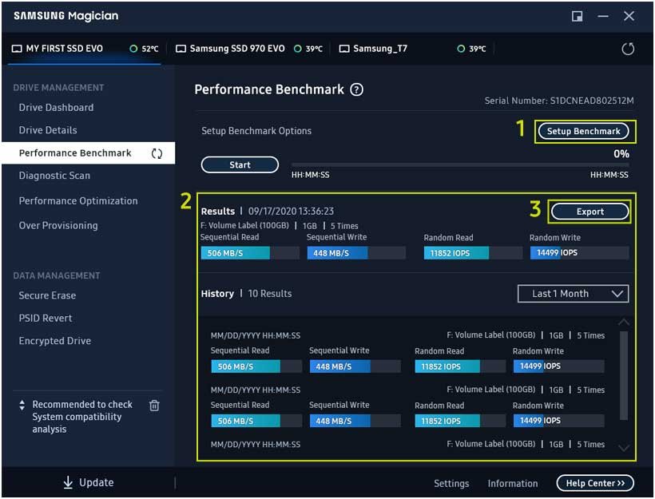655x499 pixels.
Task: Open PSID Revert in sidebar
Action: coord(45,318)
